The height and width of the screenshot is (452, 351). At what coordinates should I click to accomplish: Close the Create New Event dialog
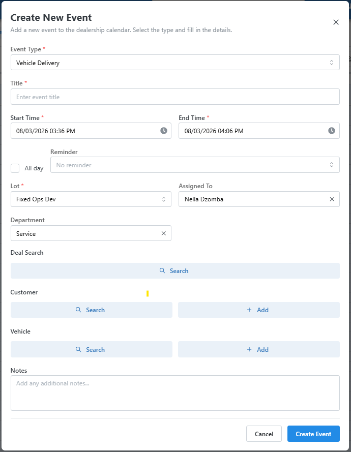[336, 22]
